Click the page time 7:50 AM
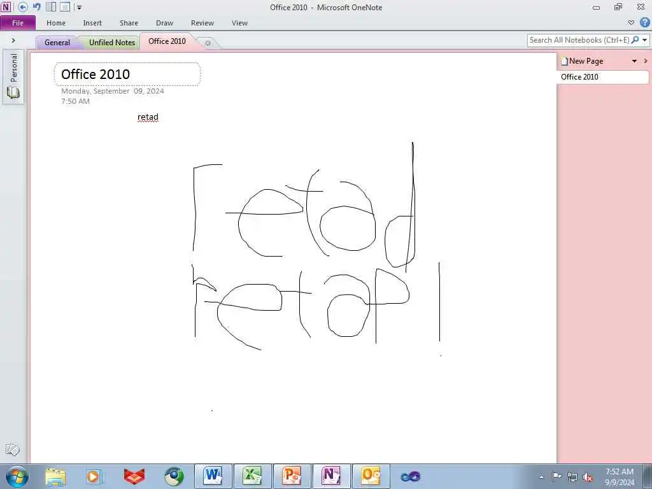 click(x=75, y=101)
